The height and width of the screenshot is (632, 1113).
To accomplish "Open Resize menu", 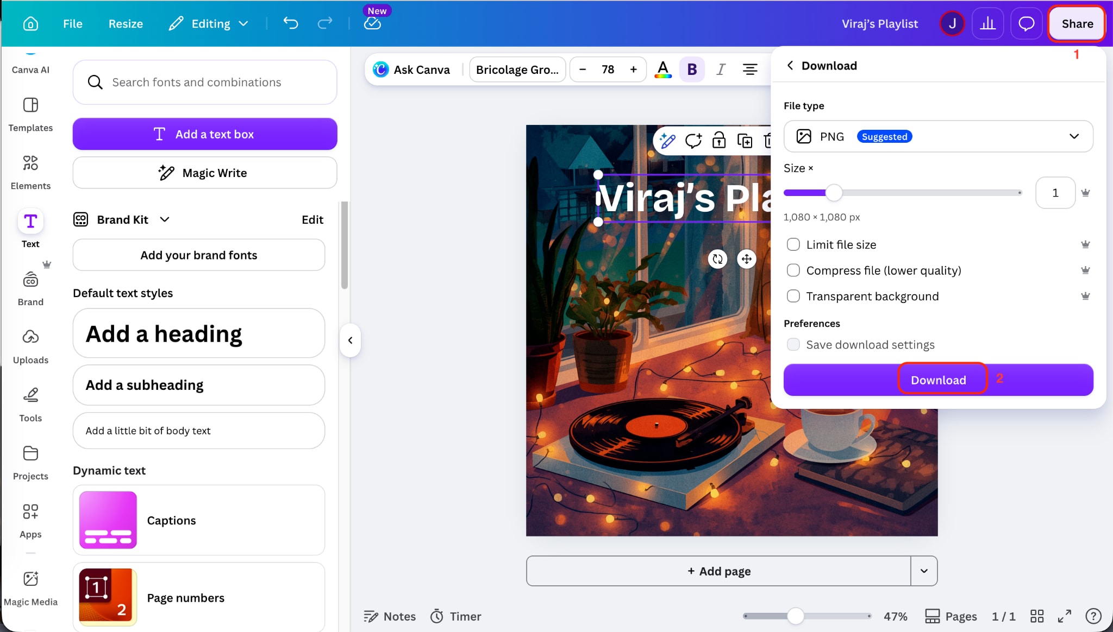I will tap(126, 23).
